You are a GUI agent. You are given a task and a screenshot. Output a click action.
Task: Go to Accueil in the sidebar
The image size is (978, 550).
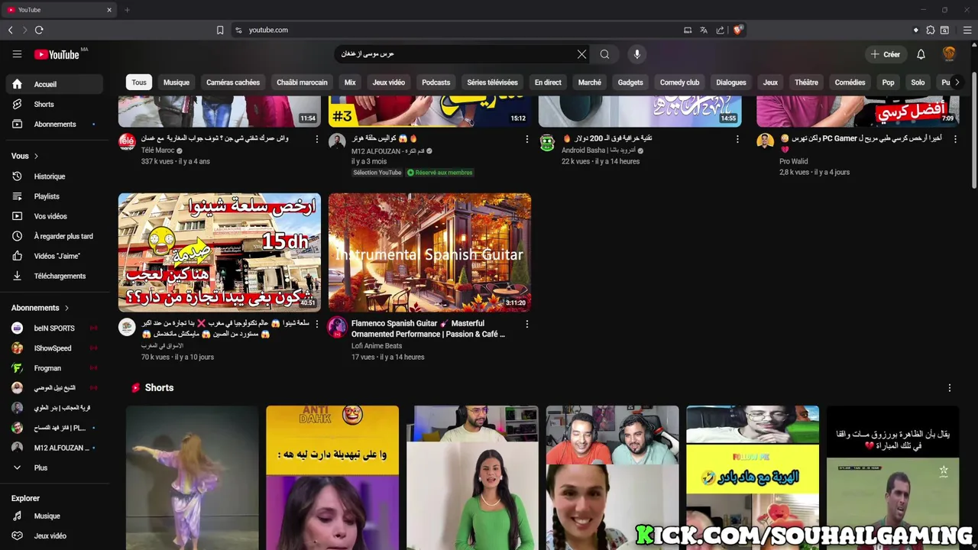(x=53, y=84)
